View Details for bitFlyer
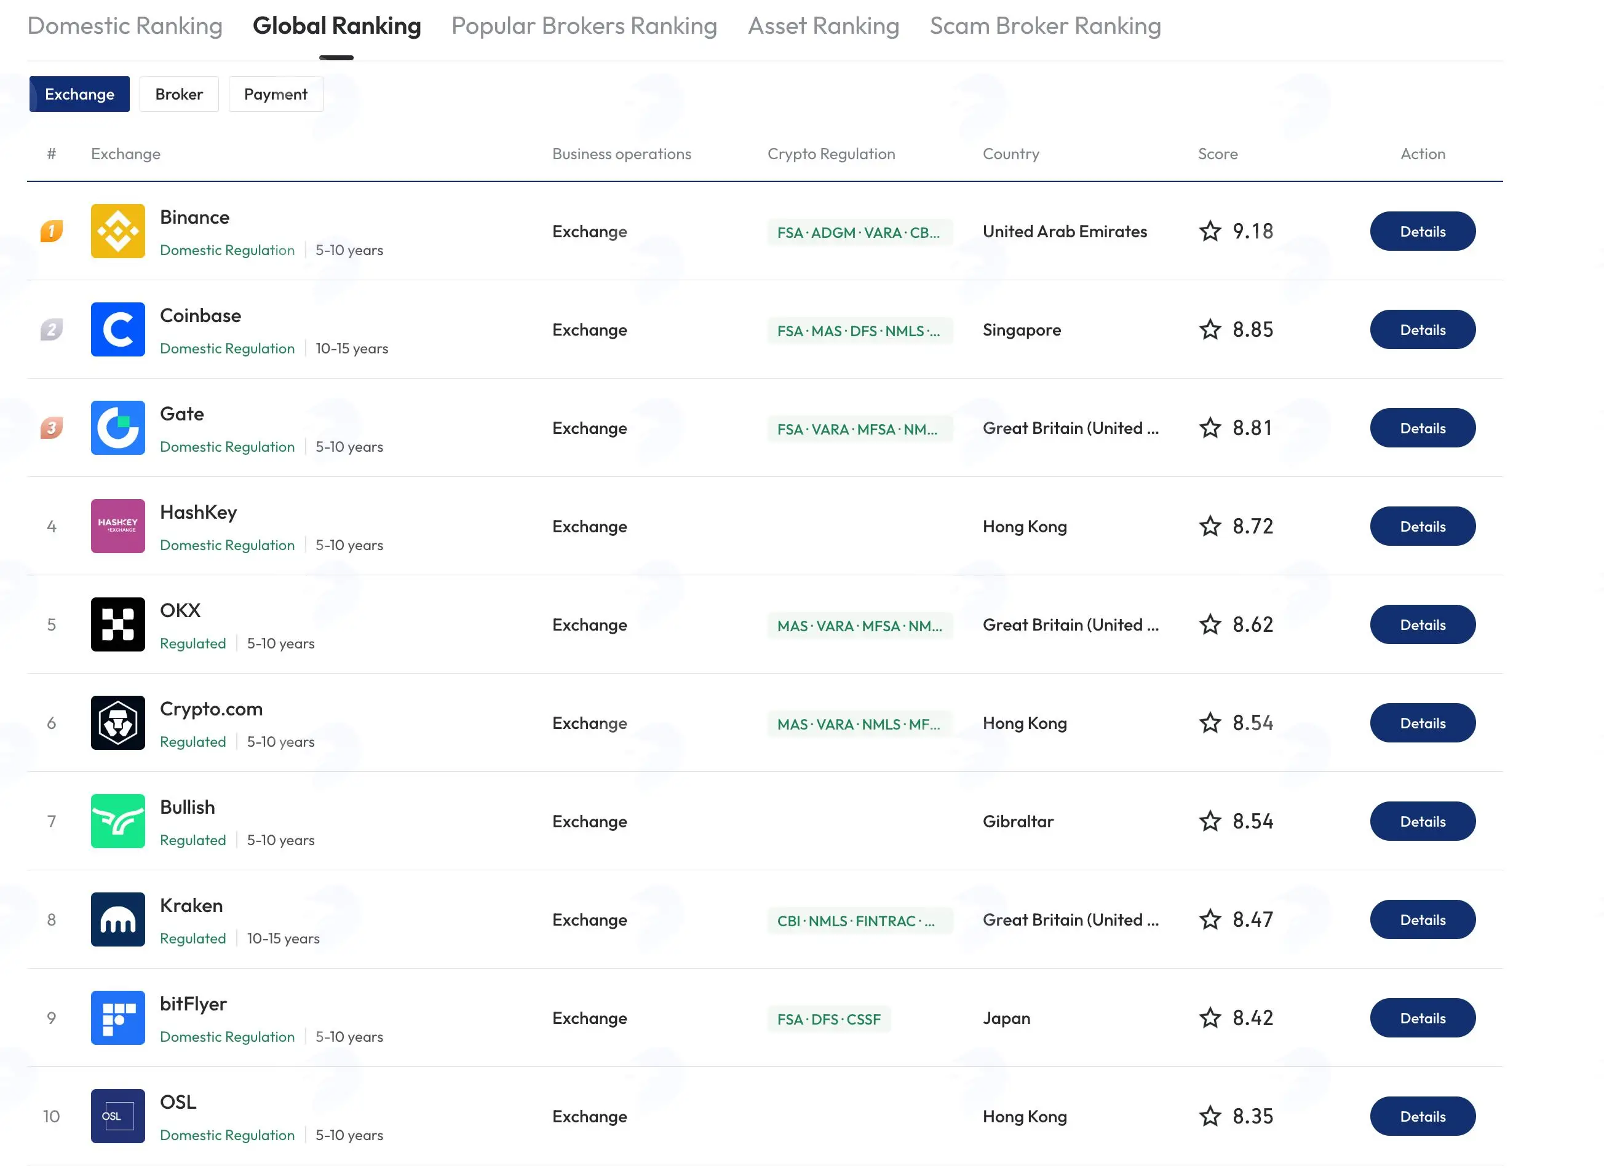 [1423, 1018]
